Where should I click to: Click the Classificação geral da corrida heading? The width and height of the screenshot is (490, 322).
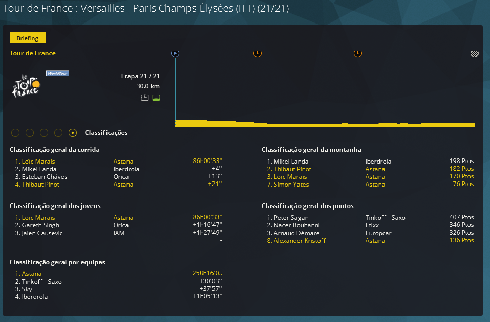(x=54, y=150)
